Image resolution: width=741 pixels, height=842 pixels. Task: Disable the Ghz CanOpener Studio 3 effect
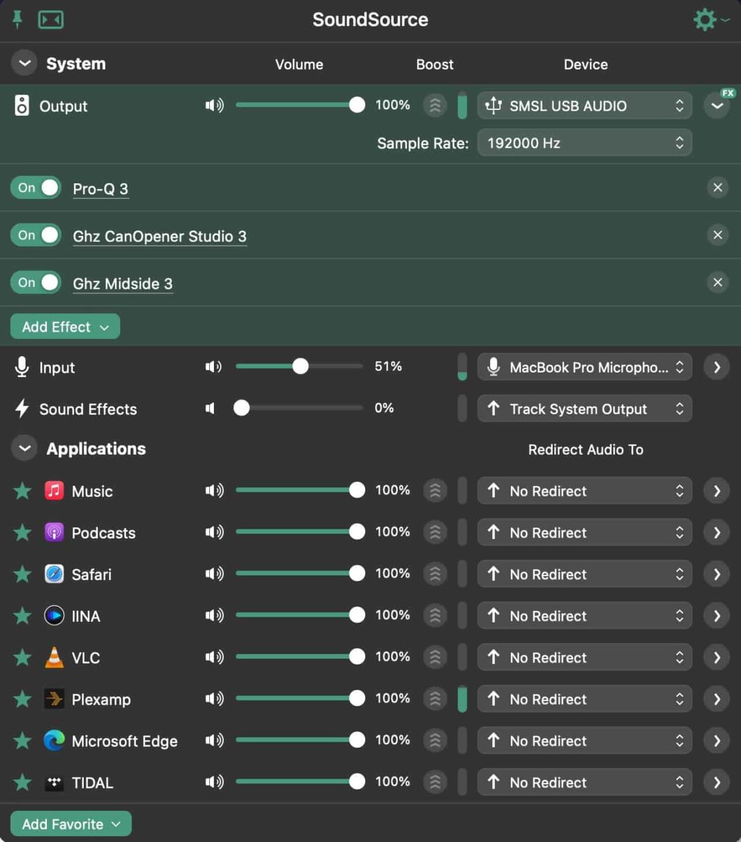[35, 235]
